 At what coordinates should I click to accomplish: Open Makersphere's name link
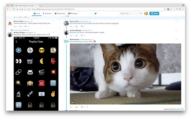coord(74,39)
